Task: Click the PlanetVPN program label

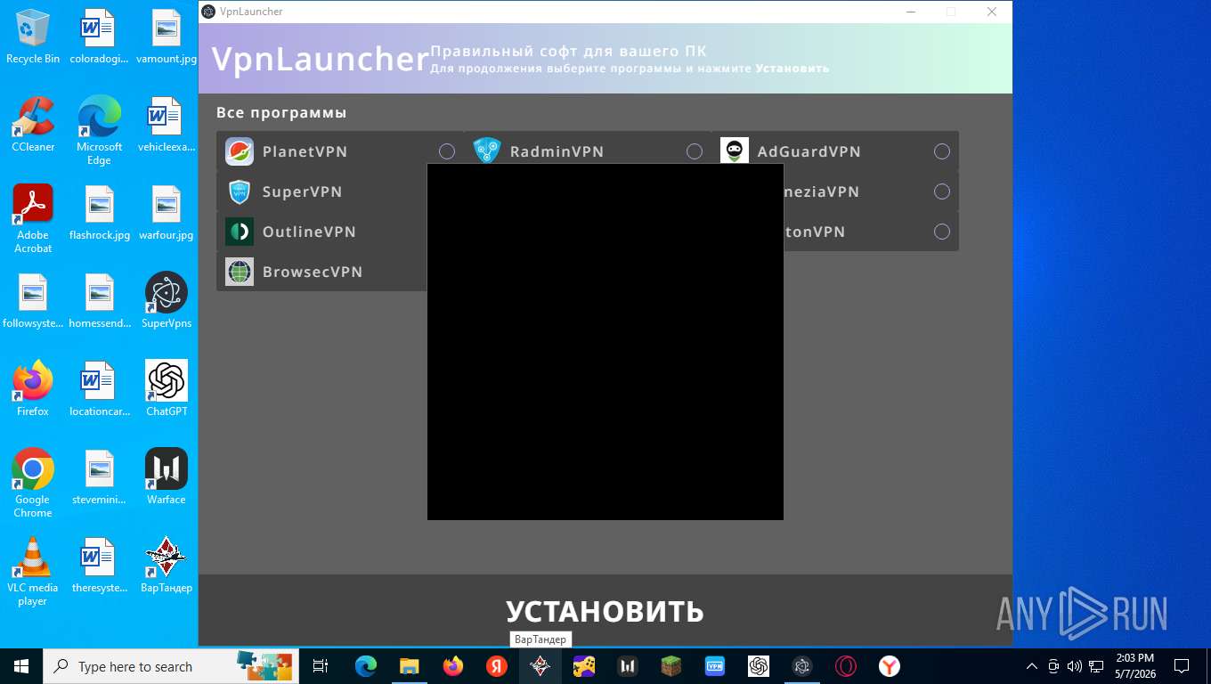Action: 305,151
